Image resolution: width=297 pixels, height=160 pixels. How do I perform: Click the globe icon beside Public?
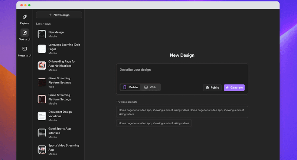pyautogui.click(x=207, y=88)
